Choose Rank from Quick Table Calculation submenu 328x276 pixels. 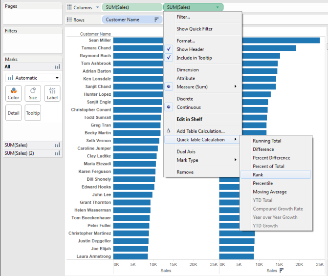click(x=258, y=175)
